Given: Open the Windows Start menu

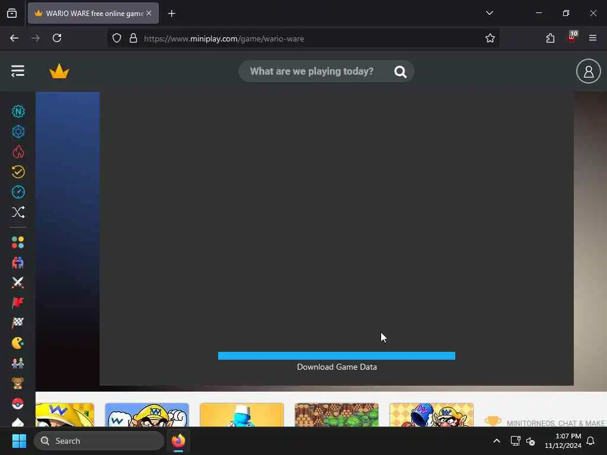Looking at the screenshot, I should coord(19,441).
